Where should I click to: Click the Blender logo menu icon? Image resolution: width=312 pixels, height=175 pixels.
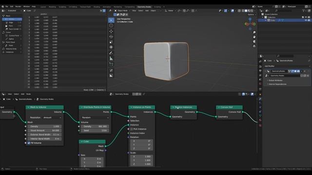pos(2,6)
